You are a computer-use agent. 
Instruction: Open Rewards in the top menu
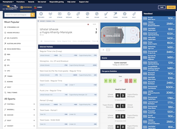(31, 2)
